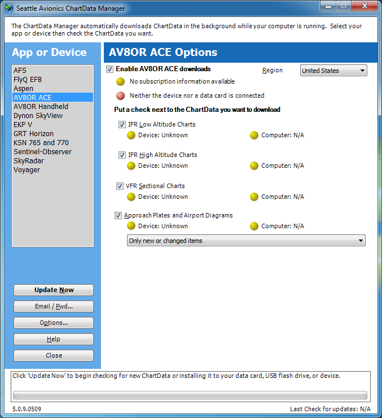Select AV8OR ACE in the device list
382x418 pixels.
52,97
